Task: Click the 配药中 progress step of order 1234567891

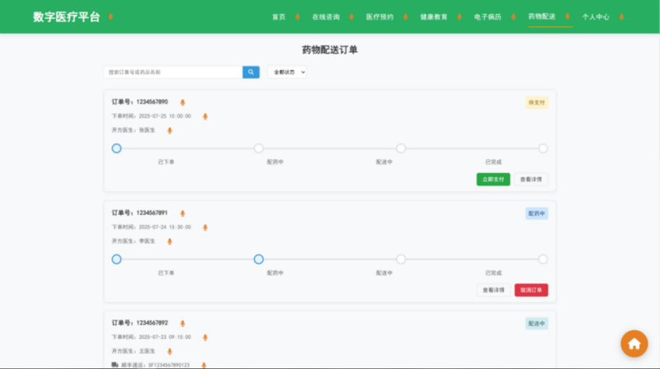Action: (x=259, y=259)
